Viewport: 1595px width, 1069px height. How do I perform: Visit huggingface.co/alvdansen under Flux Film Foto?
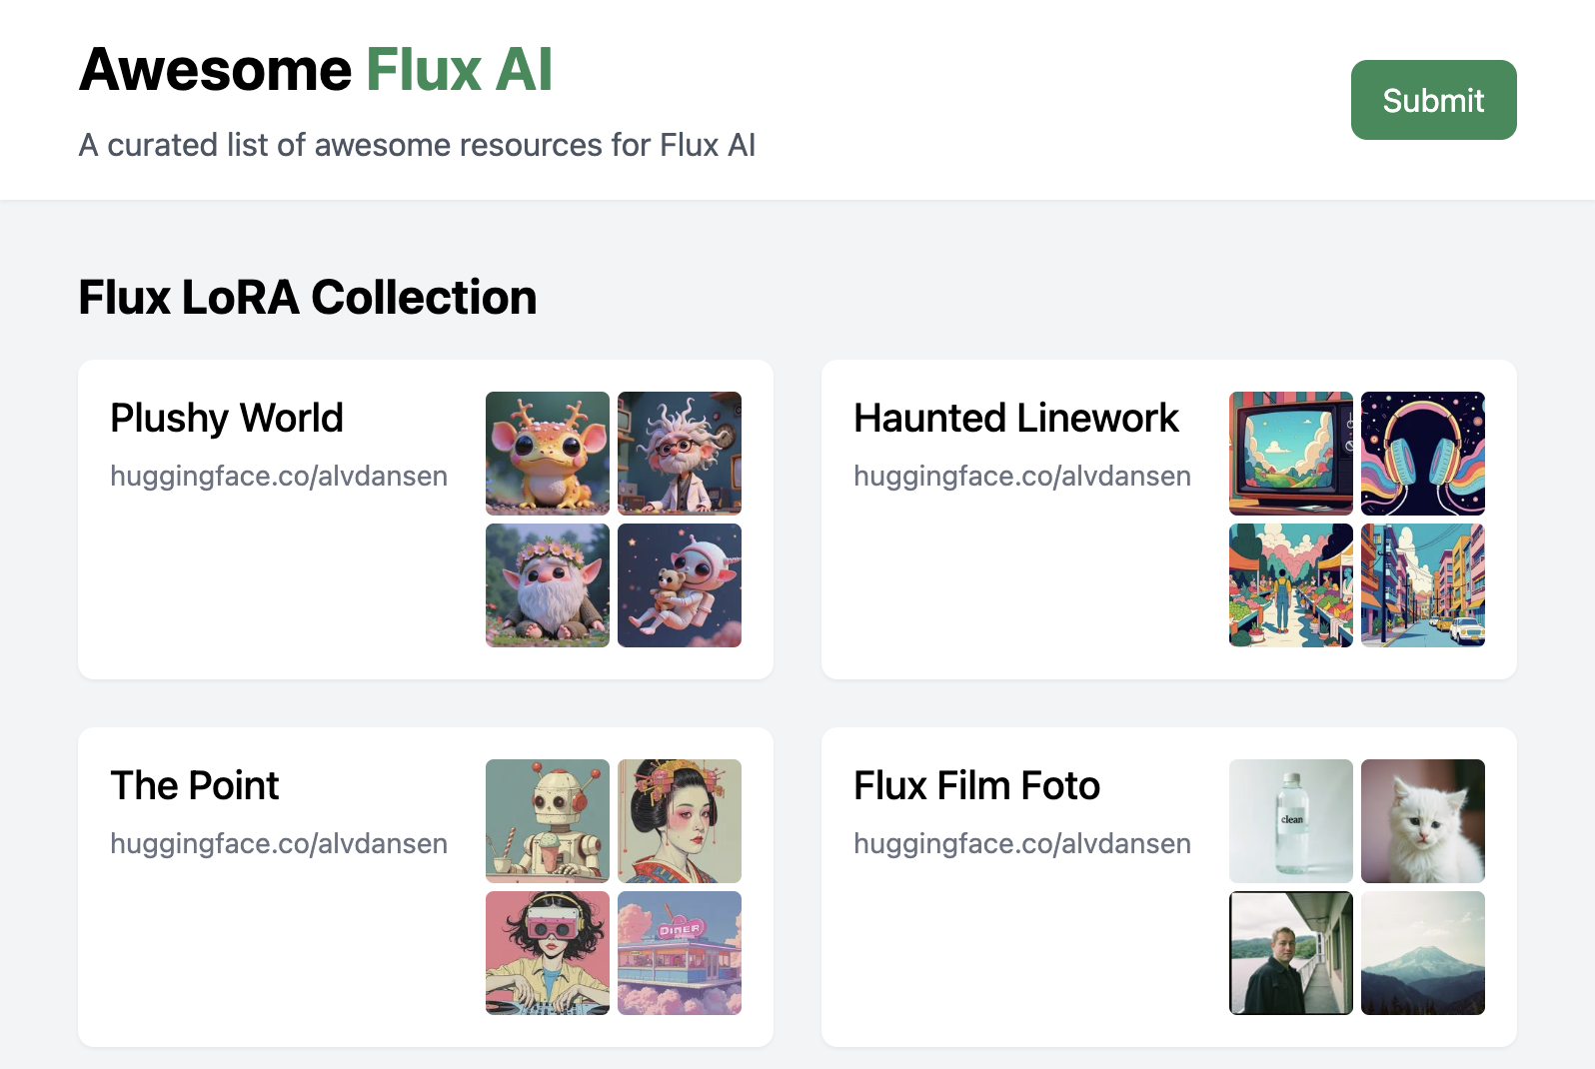pos(1021,844)
